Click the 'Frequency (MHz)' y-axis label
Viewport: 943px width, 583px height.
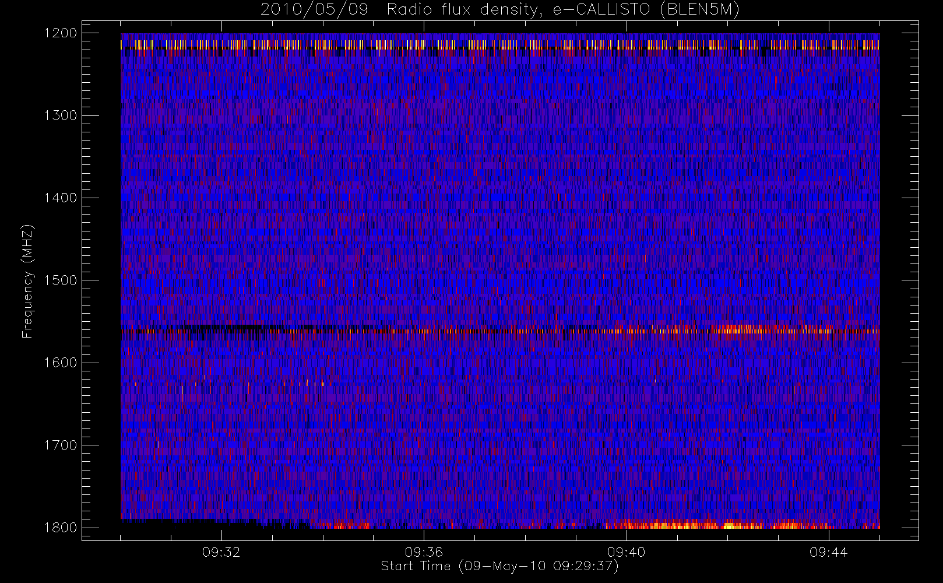point(27,281)
